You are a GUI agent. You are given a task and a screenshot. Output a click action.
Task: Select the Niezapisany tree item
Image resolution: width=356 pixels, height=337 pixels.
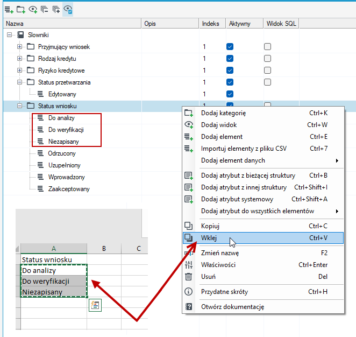63,142
